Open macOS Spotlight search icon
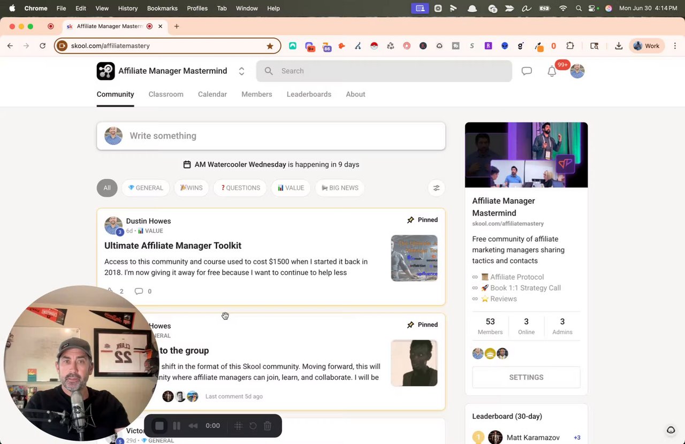This screenshot has width=685, height=444. coord(579,9)
